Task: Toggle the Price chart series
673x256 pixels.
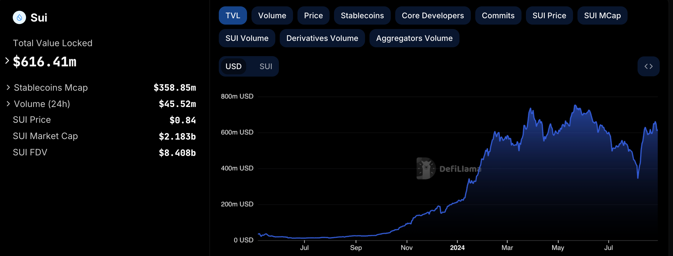Action: (x=313, y=15)
